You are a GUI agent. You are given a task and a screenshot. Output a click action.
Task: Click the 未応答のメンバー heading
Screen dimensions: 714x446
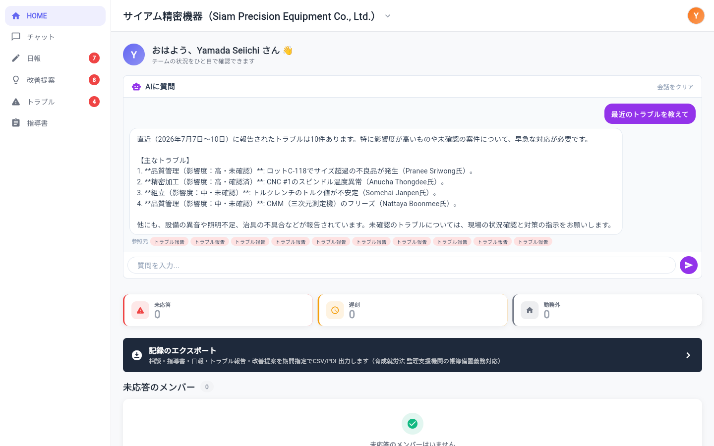point(159,387)
